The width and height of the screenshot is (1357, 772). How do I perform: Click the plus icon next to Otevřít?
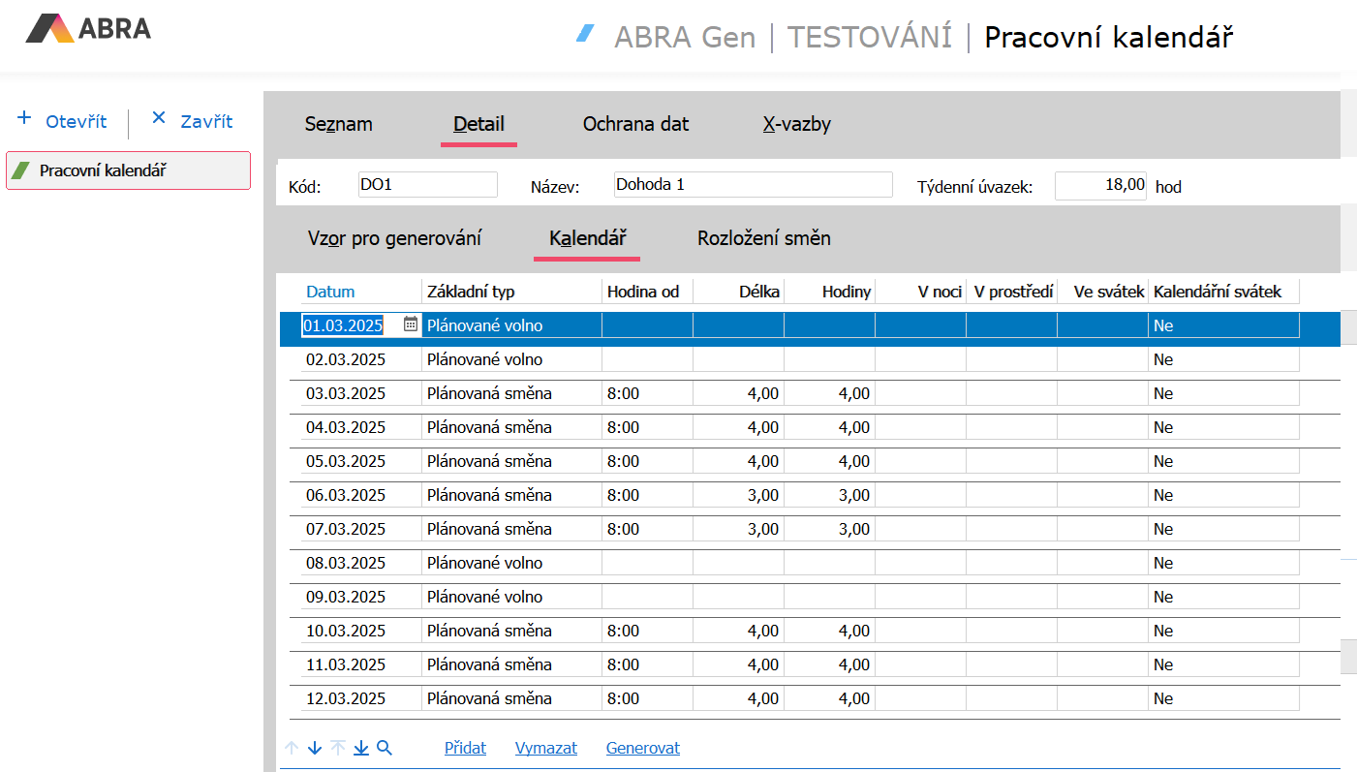coord(25,119)
